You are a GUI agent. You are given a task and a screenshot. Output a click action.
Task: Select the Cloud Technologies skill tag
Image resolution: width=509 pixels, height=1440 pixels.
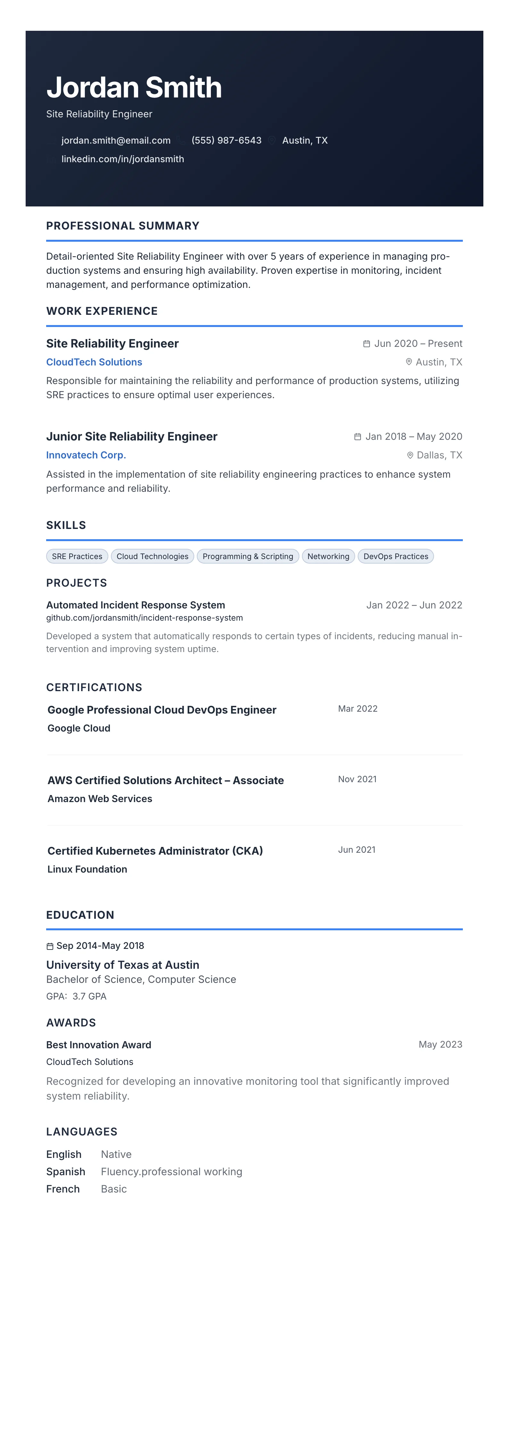pyautogui.click(x=153, y=556)
